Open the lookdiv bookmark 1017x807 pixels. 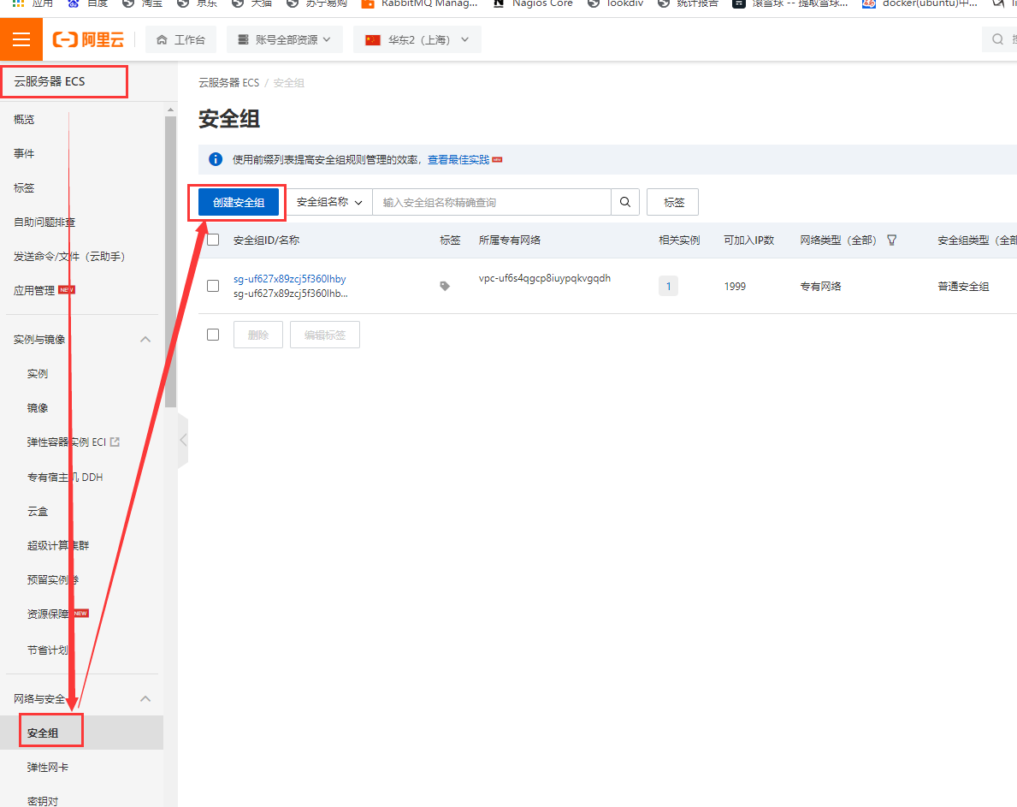[616, 4]
